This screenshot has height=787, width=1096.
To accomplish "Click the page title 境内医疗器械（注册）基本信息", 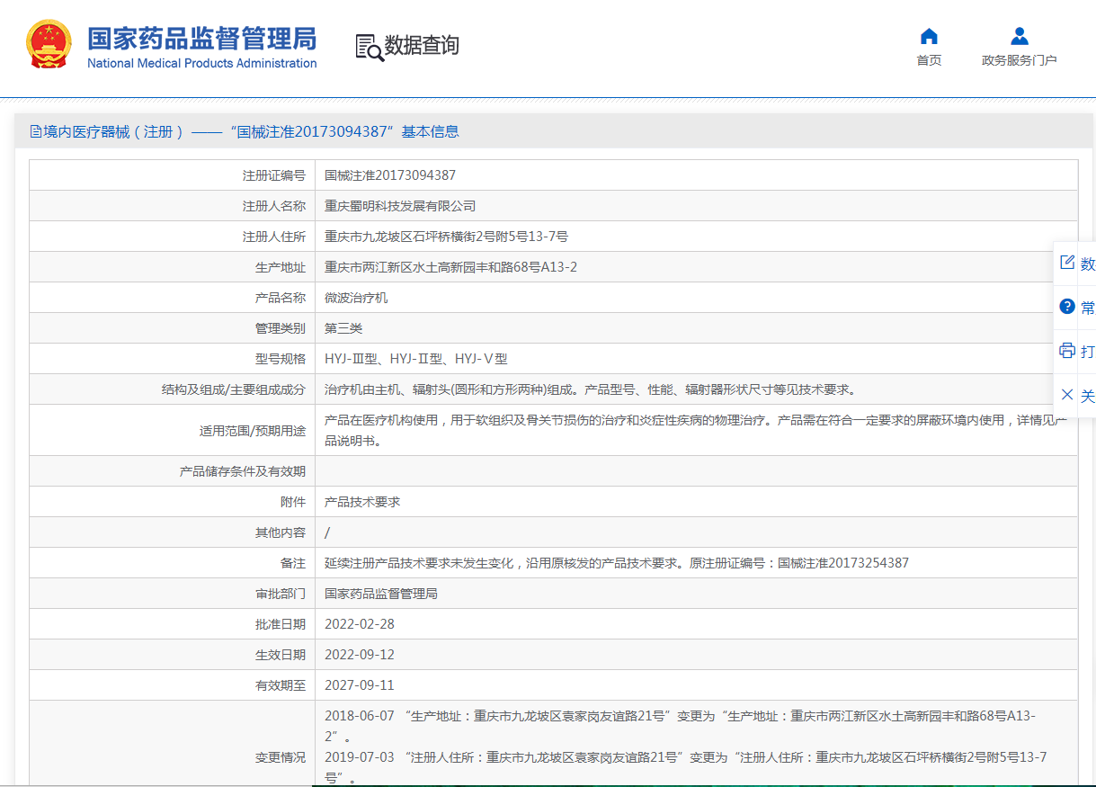I will (252, 131).
